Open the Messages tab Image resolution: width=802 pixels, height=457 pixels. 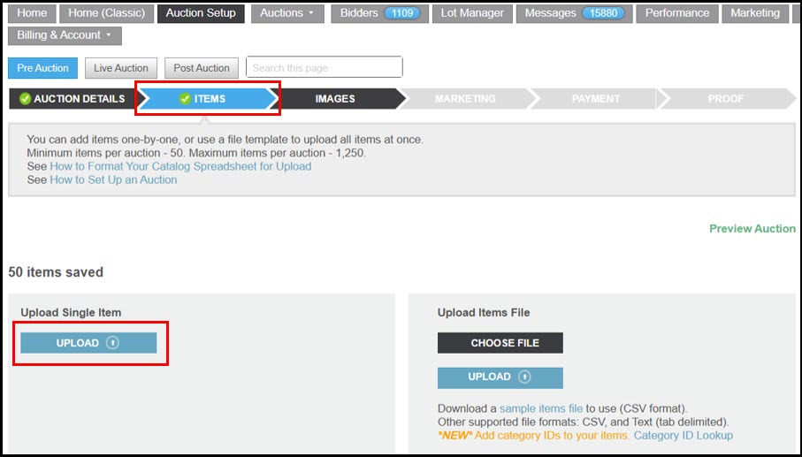[575, 13]
